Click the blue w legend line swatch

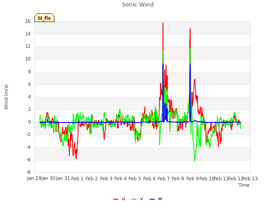[152, 199]
